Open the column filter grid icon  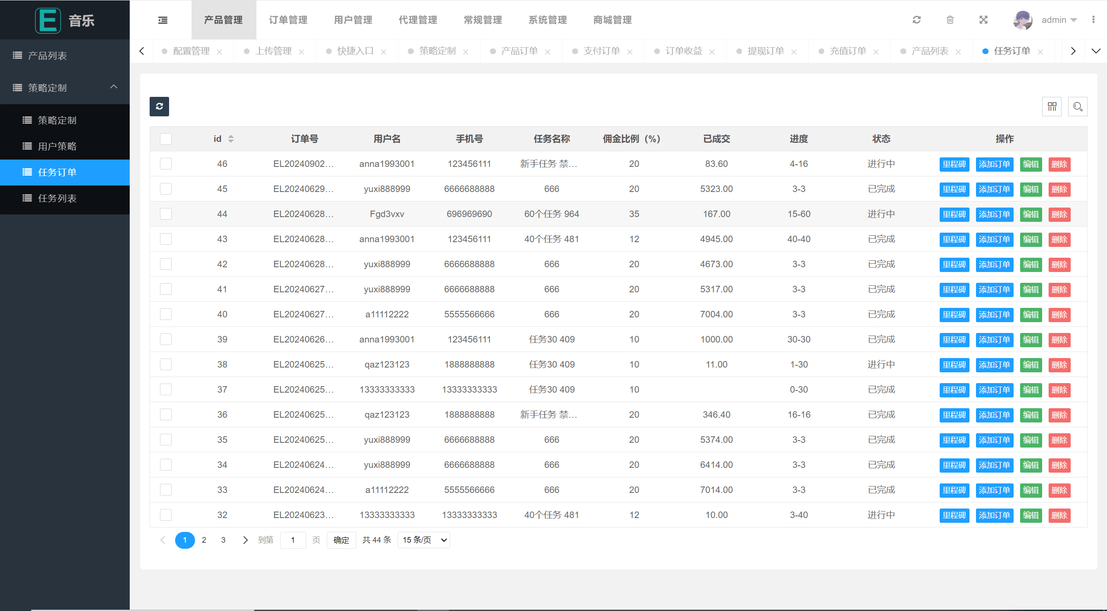click(x=1052, y=106)
